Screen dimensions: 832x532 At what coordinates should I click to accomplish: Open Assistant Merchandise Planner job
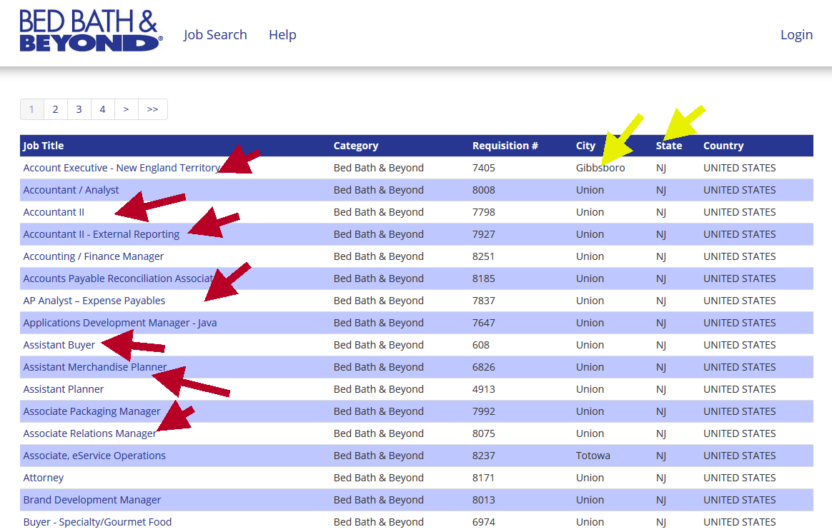(95, 367)
